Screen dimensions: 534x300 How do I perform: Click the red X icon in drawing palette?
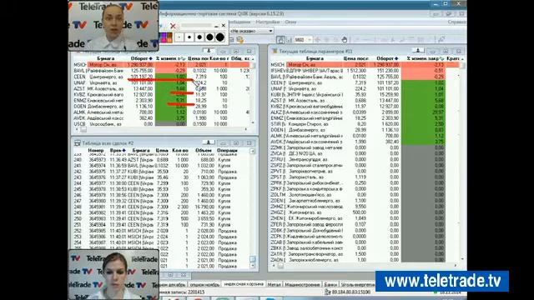pos(173,26)
